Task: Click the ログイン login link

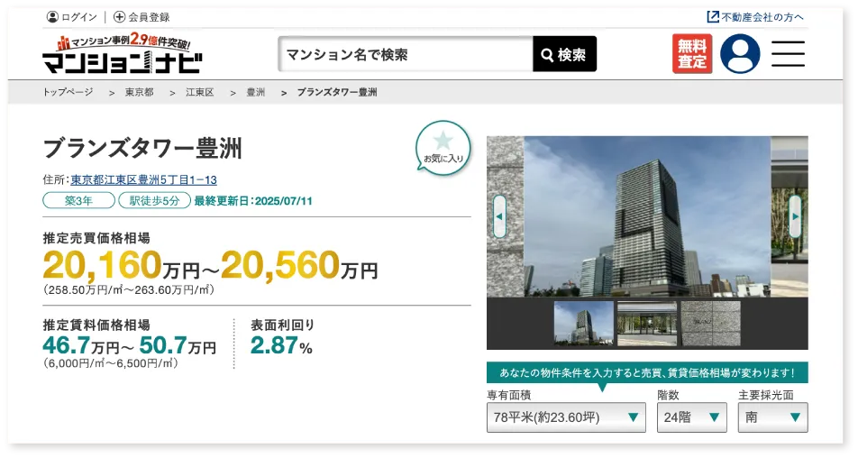Action: (78, 17)
